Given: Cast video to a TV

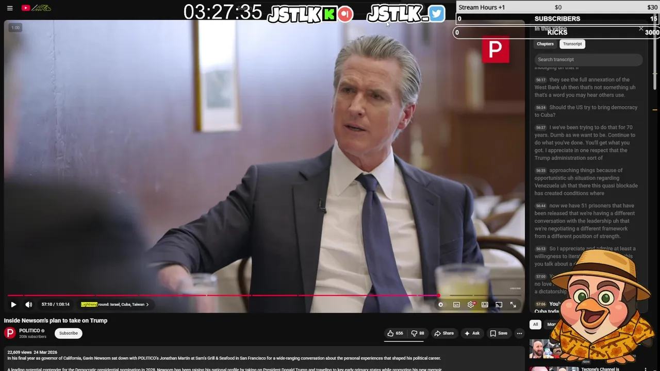Looking at the screenshot, I should (x=499, y=305).
